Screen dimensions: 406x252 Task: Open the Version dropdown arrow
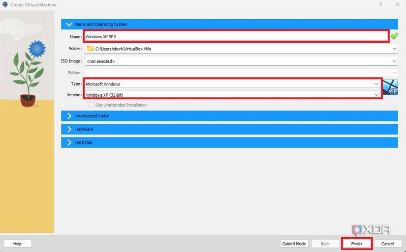[x=376, y=95]
